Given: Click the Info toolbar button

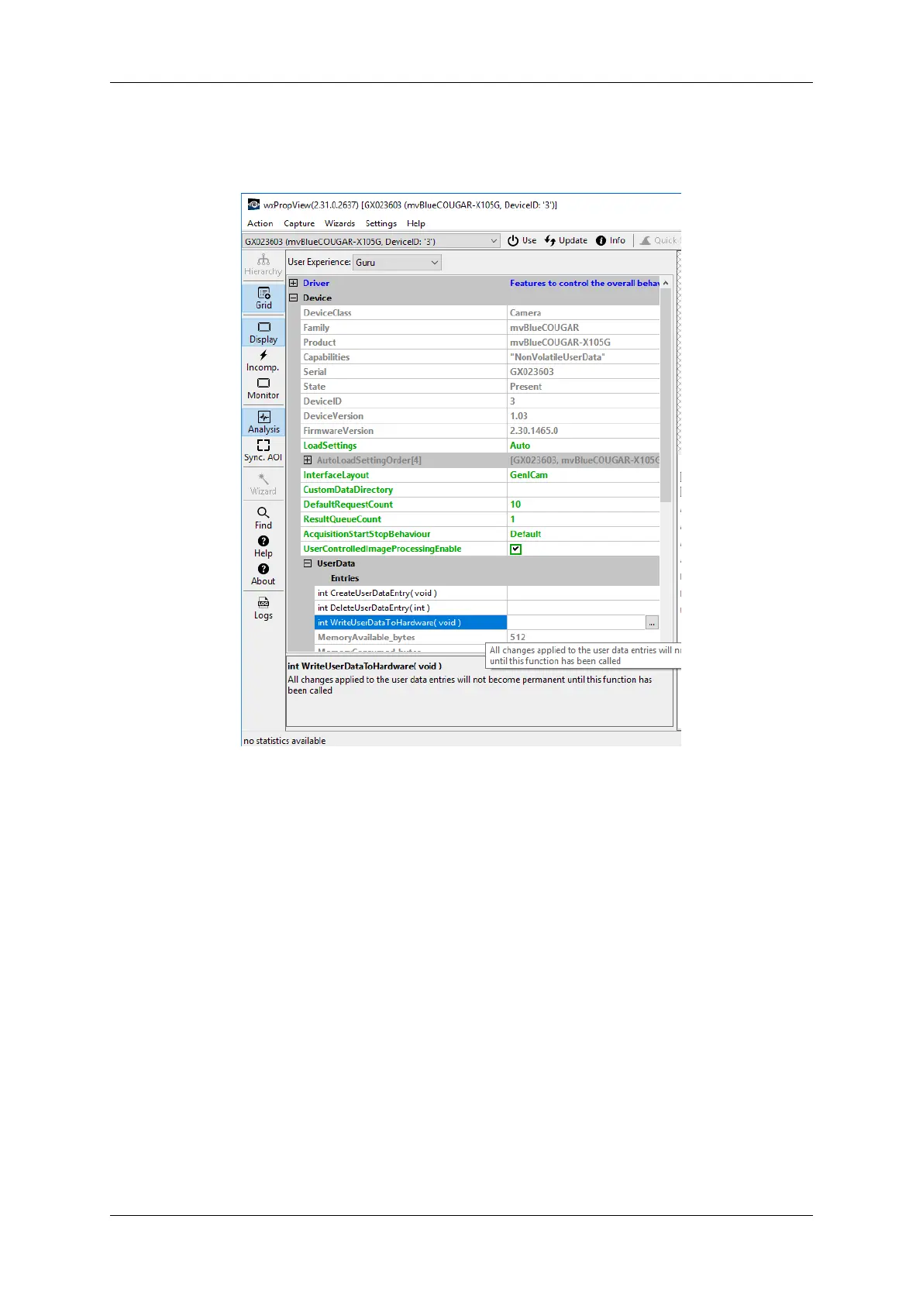Looking at the screenshot, I should point(611,240).
